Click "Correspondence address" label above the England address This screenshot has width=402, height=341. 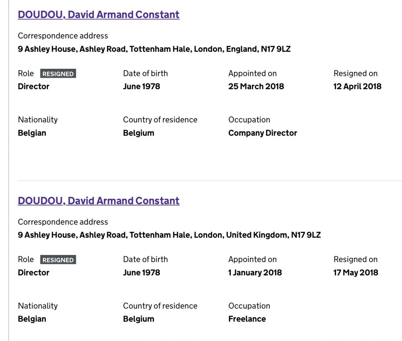(63, 36)
